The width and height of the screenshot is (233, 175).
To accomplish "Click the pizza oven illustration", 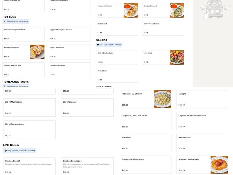I will (214, 9).
